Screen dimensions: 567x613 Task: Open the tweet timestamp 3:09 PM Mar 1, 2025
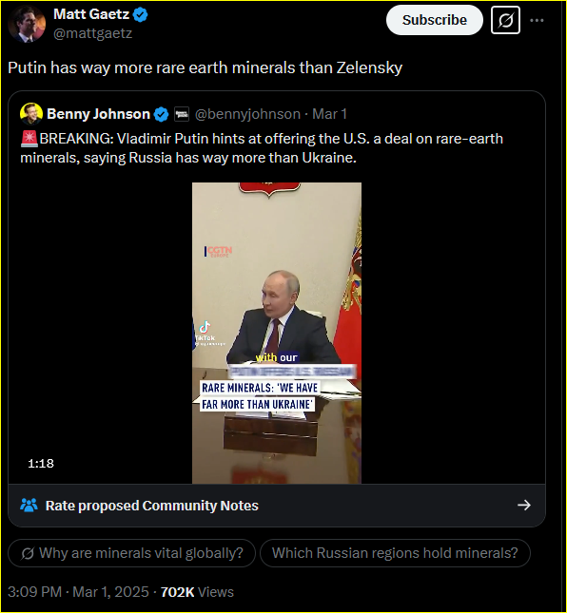[x=78, y=592]
